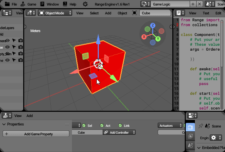Toggle the Act checkbox in logic editor
Viewport: 225px width, 152px height.
point(102,126)
